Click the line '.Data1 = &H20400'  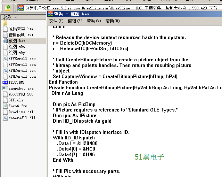(x=77, y=143)
